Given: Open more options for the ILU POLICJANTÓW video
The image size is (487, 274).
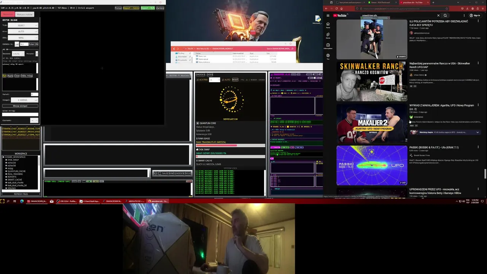Looking at the screenshot, I should (x=478, y=21).
